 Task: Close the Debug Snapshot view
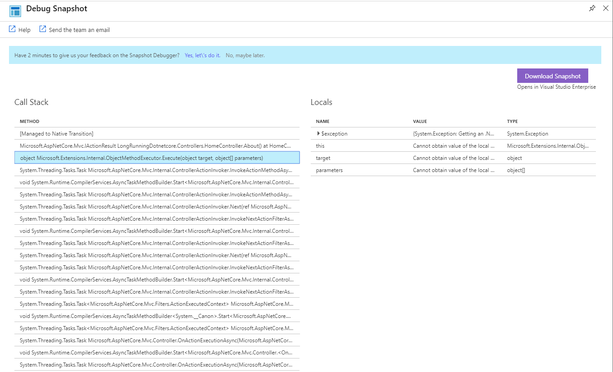606,8
